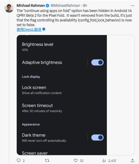Open the three-dot more options menu

click(132, 6)
